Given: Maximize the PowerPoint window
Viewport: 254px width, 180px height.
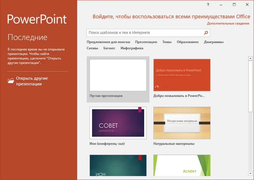Looking at the screenshot, I should (x=234, y=4).
